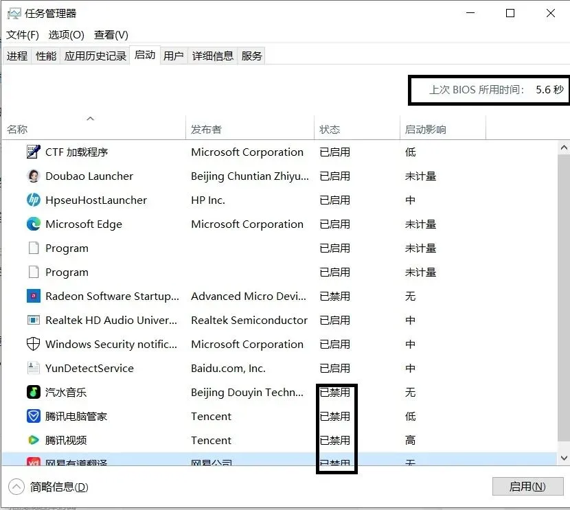Image resolution: width=570 pixels, height=510 pixels.
Task: Click 低 startup impact of 腾讯电脑管家
Action: (410, 416)
